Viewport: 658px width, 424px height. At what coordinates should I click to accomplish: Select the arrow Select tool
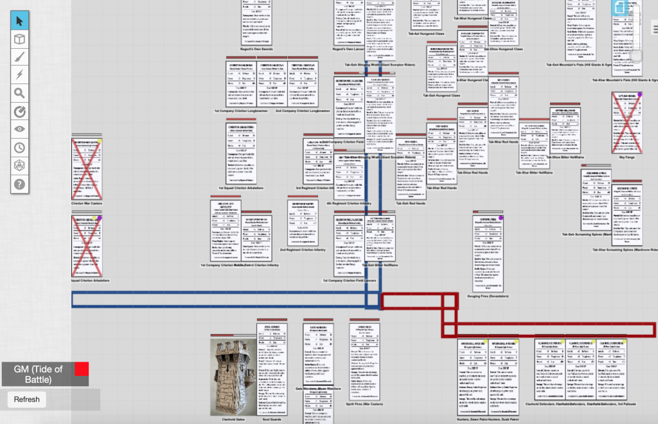(19, 20)
